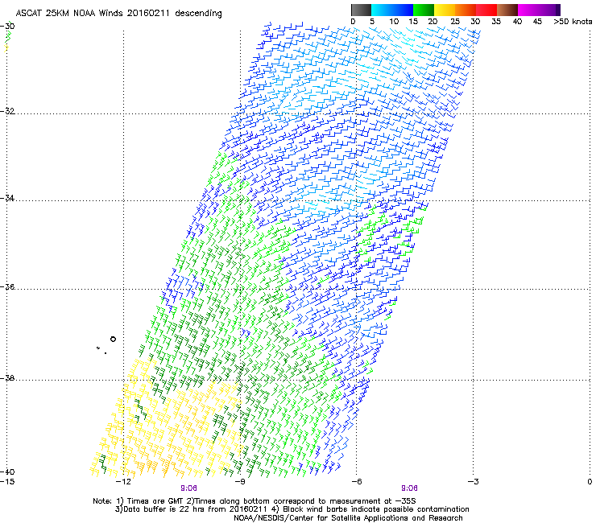Select the gray 0–5 knots color bar segment
This screenshot has height=523, width=596.
point(361,10)
